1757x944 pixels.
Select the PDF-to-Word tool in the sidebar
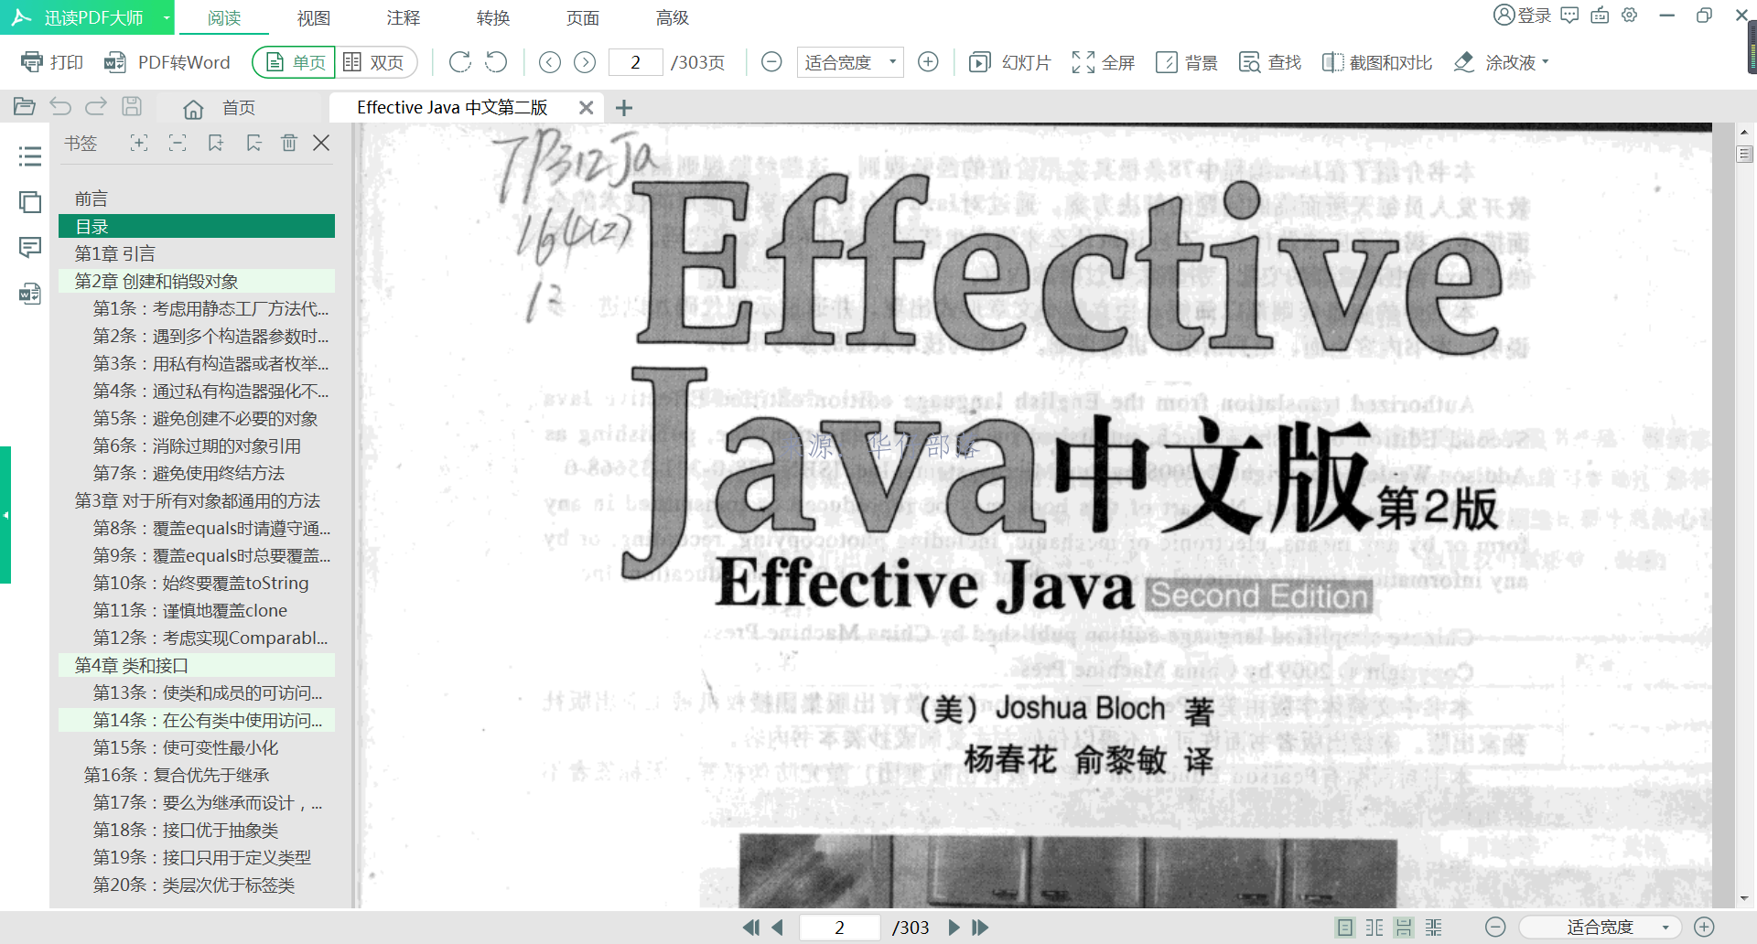click(30, 295)
